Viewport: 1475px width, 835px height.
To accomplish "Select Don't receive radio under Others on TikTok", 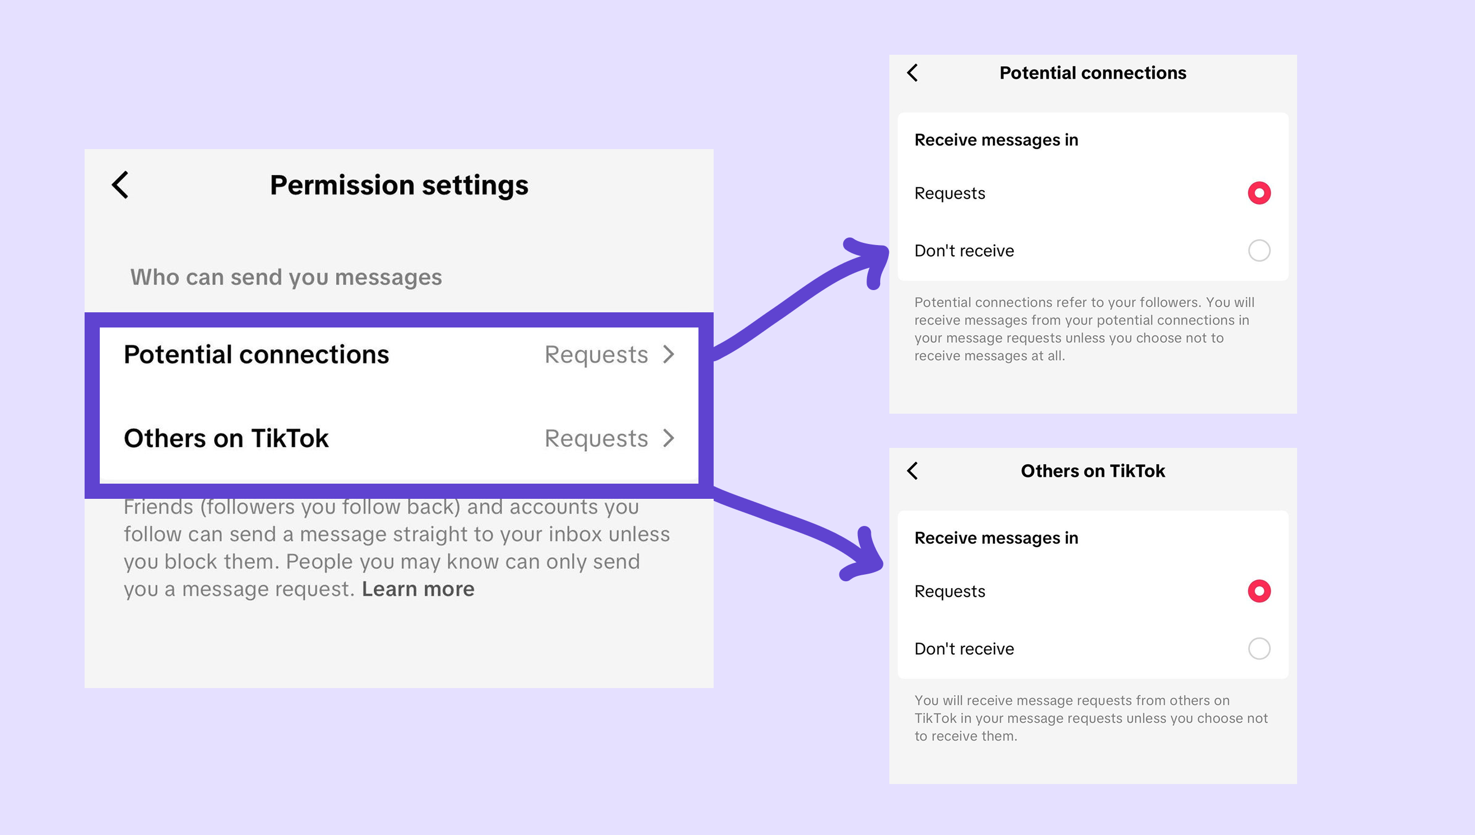I will (x=1259, y=648).
